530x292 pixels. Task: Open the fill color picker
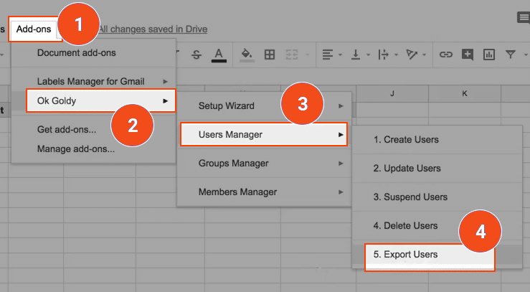tap(247, 55)
